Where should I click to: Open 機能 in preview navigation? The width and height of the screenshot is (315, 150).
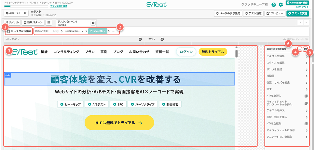pyautogui.click(x=44, y=52)
